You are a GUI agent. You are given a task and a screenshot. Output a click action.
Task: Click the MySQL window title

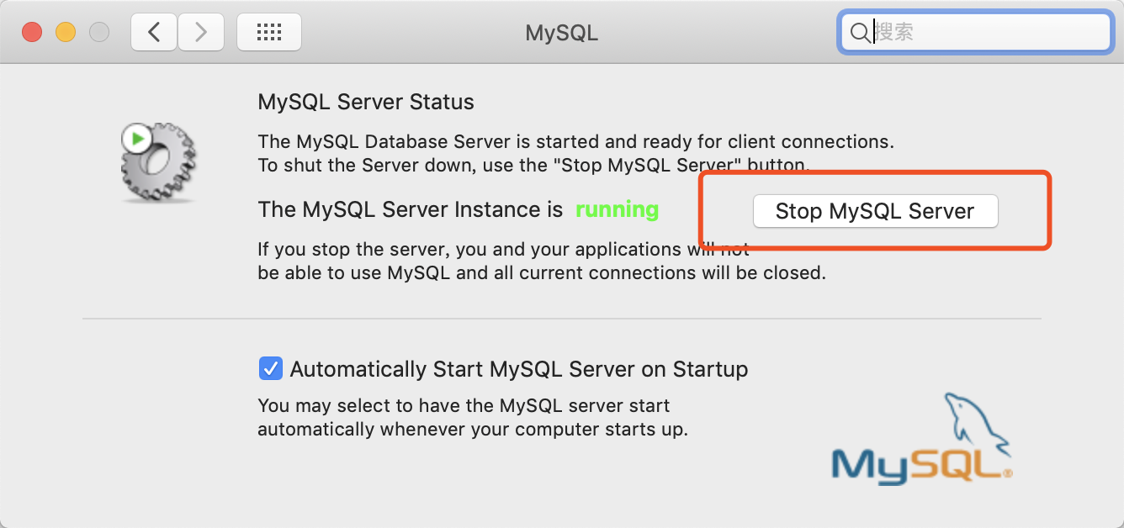[x=561, y=33]
